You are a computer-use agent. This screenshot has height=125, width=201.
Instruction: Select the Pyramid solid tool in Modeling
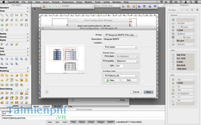point(2,80)
